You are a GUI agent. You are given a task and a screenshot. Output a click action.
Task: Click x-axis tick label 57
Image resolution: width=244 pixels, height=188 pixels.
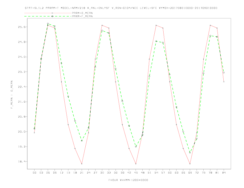163,173
